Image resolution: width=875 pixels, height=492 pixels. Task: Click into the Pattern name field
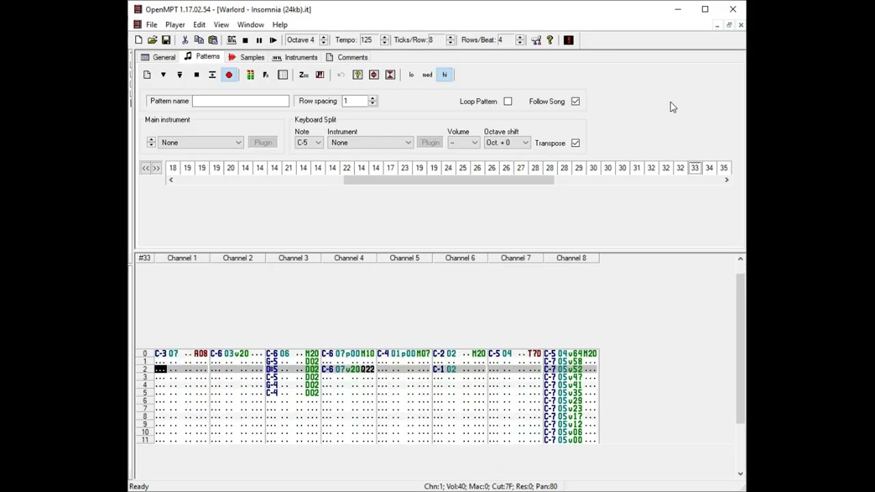pyautogui.click(x=241, y=101)
